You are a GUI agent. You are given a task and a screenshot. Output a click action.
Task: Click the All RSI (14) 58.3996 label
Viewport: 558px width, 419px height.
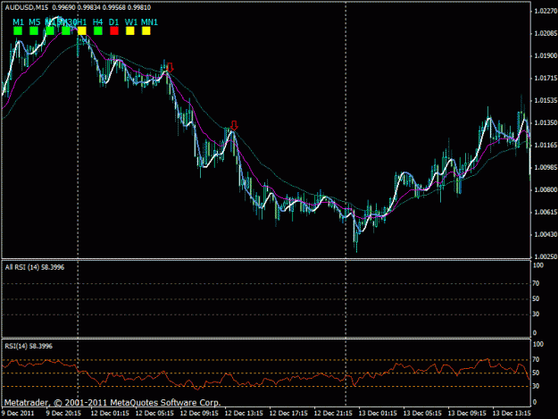point(35,267)
